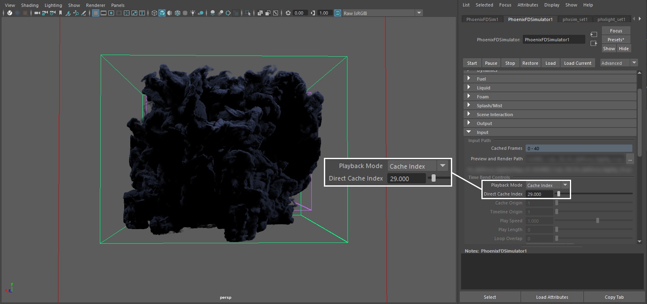Click Use Default Material icon
647x304 pixels.
170,13
